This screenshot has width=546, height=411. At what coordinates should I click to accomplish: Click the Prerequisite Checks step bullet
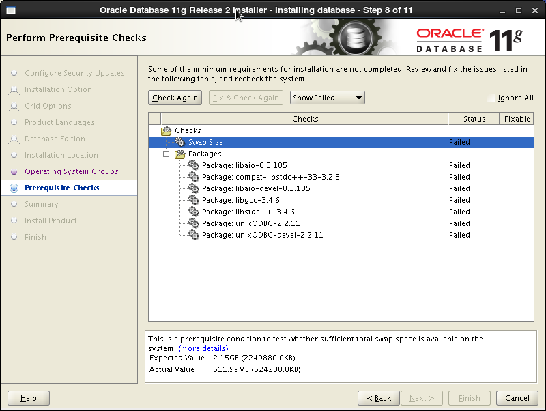14,188
